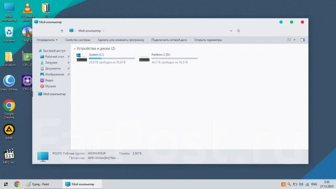Screen dimensions: 336x189
Task: Select Загрузки in the sidebar
Action: pyautogui.click(x=49, y=62)
